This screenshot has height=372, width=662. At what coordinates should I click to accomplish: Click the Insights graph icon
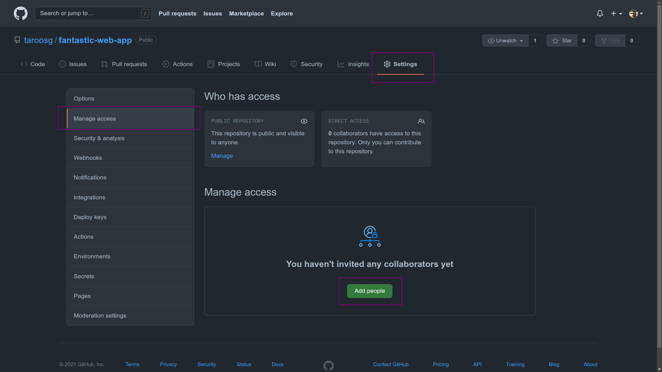tap(341, 64)
